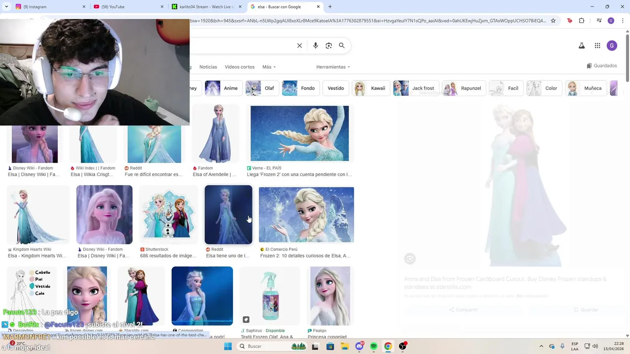The height and width of the screenshot is (354, 630).
Task: Open the Google apps grid
Action: click(598, 46)
